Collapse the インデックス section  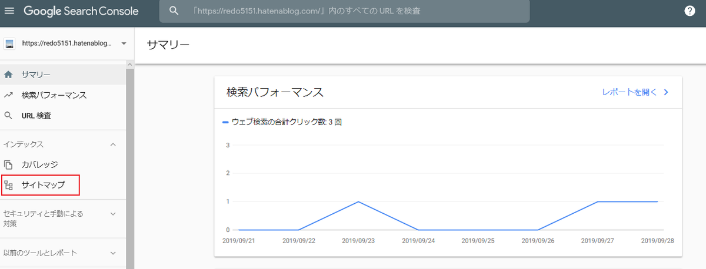click(x=114, y=144)
